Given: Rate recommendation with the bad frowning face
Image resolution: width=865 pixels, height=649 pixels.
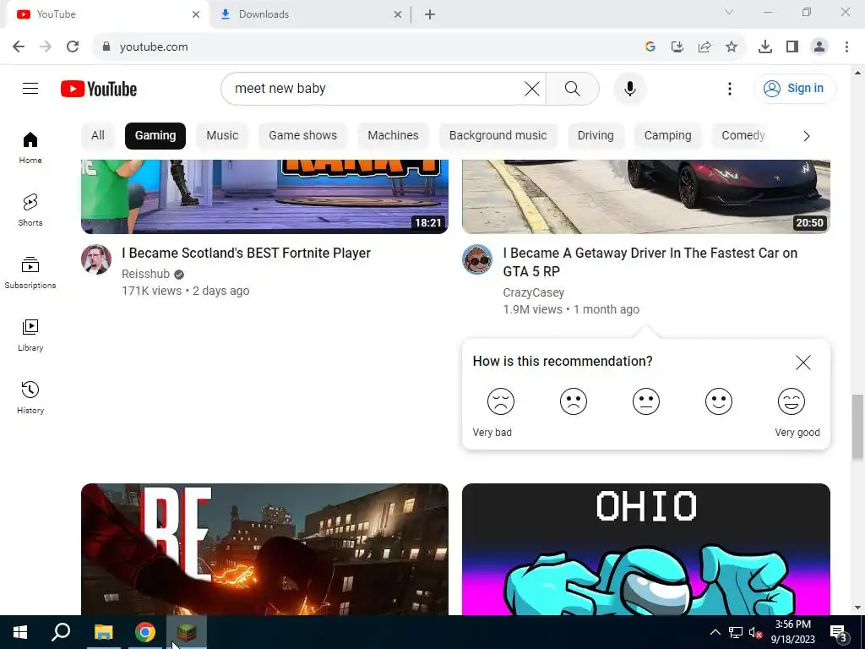Looking at the screenshot, I should (574, 401).
